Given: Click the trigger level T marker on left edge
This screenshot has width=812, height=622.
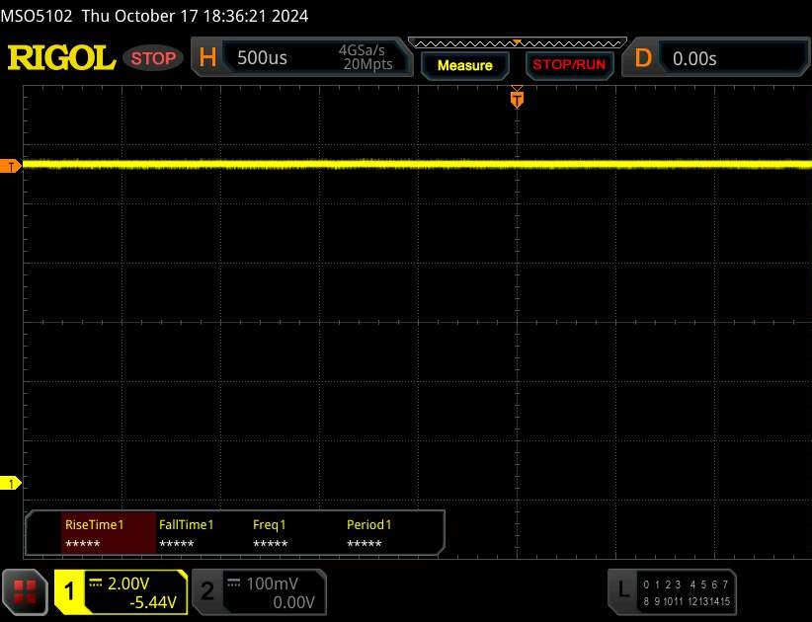Looking at the screenshot, I should (10, 166).
